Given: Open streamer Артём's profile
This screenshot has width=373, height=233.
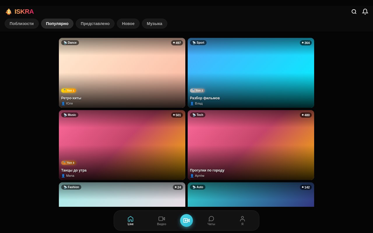Looking at the screenshot, I should 197,176.
